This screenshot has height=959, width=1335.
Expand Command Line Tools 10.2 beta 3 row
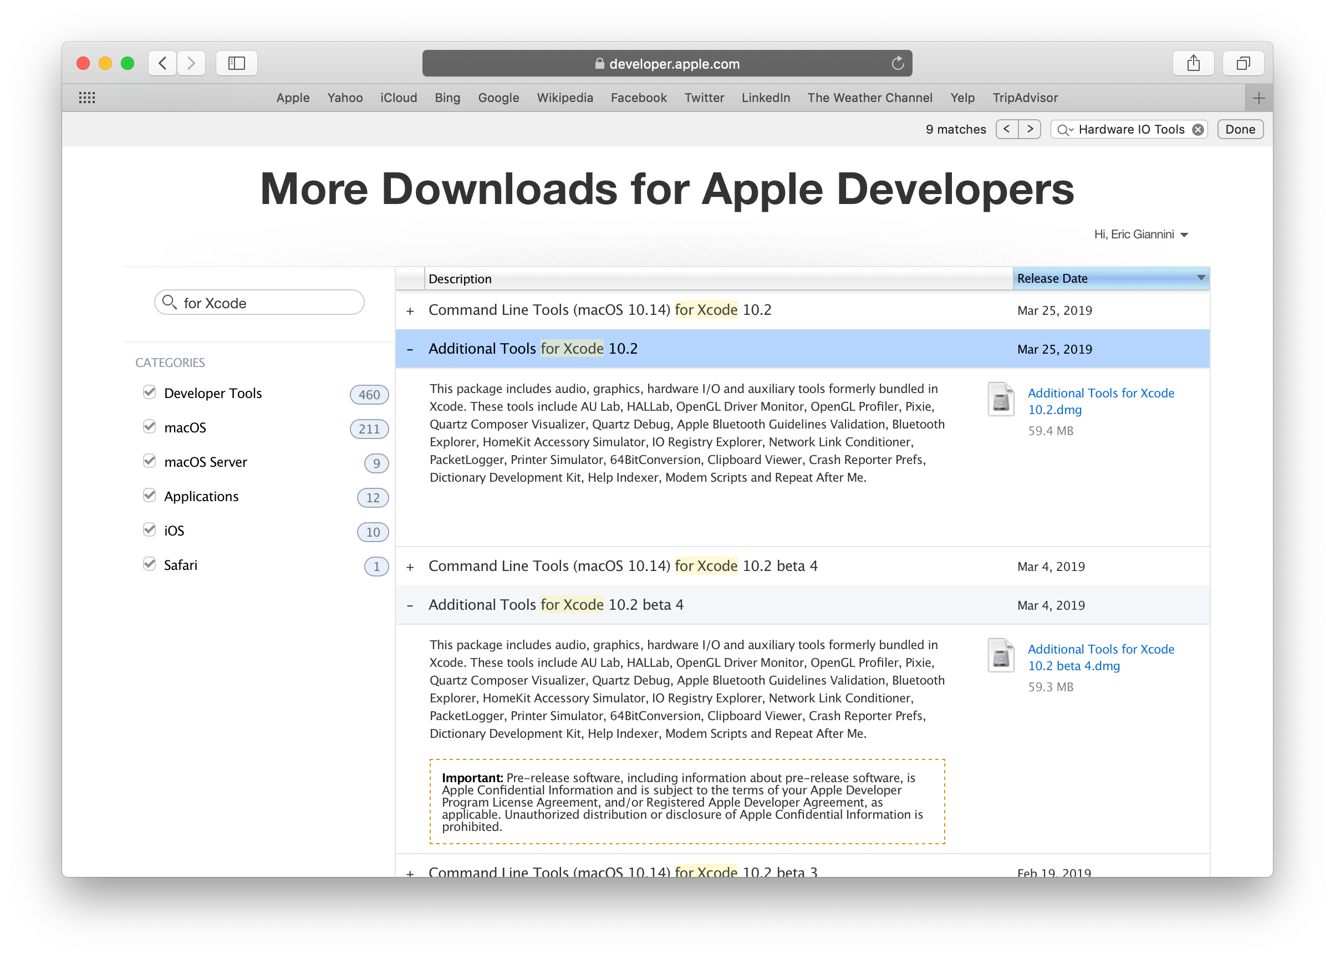(410, 873)
